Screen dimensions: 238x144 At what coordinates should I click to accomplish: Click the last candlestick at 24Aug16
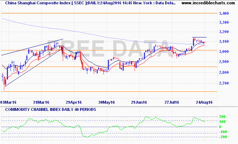205,42
